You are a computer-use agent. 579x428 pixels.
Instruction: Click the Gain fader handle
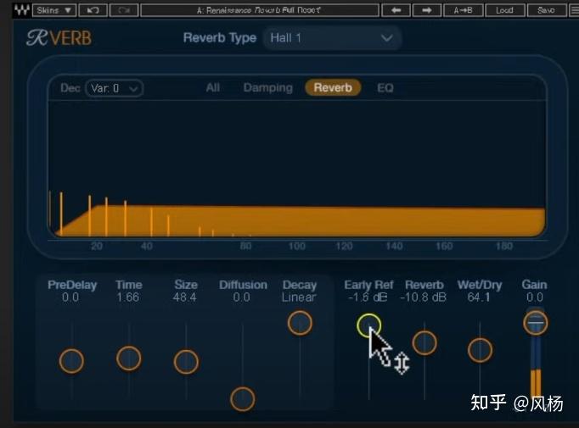click(536, 323)
